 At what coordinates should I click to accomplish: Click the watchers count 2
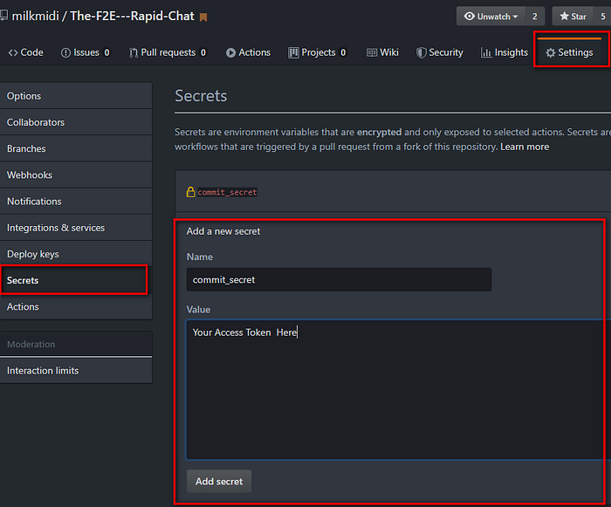click(x=534, y=17)
